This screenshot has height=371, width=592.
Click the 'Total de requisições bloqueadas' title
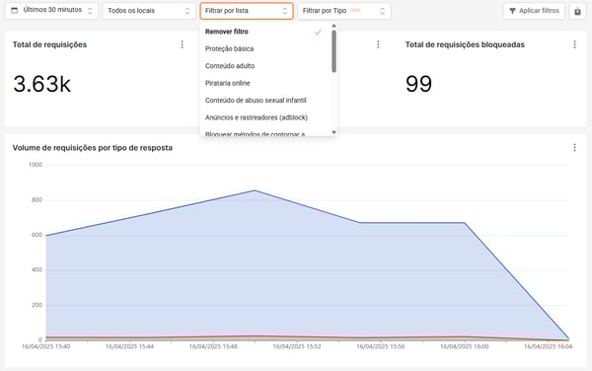click(465, 44)
